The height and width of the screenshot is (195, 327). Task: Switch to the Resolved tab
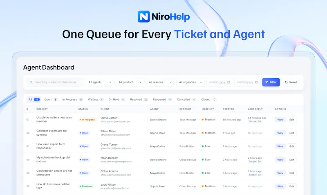pyautogui.click(x=139, y=99)
